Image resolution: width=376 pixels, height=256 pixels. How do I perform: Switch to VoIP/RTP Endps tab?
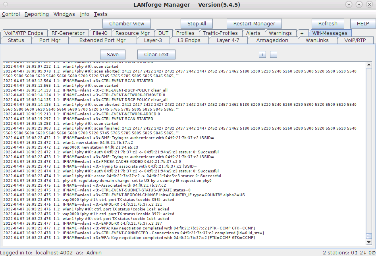tap(24, 33)
